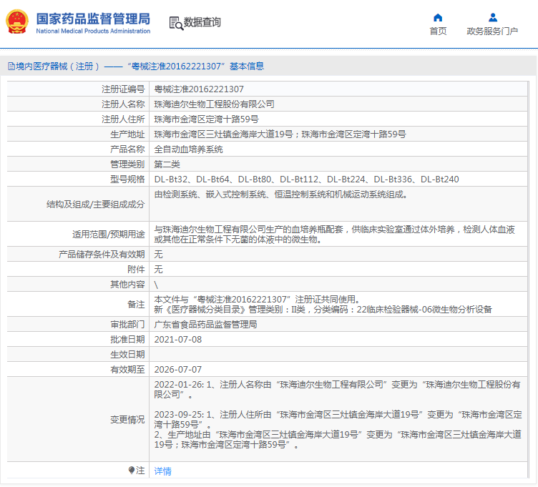Select product name 全自动血培养系统
This screenshot has height=487, width=538.
(188, 149)
